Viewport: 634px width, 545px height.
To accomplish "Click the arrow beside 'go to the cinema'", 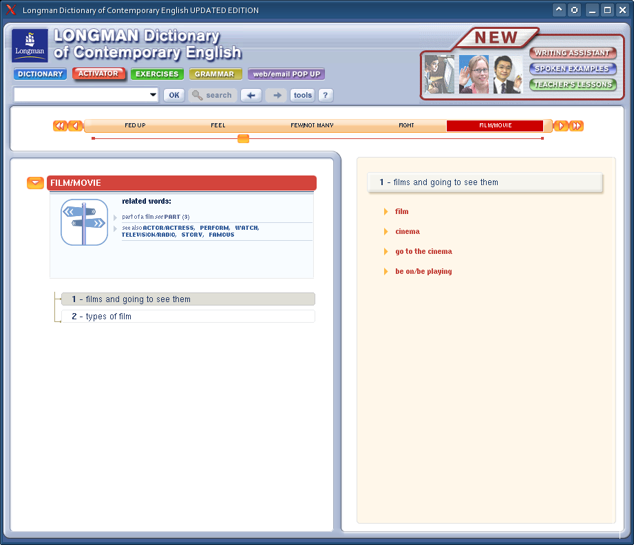I will point(385,251).
